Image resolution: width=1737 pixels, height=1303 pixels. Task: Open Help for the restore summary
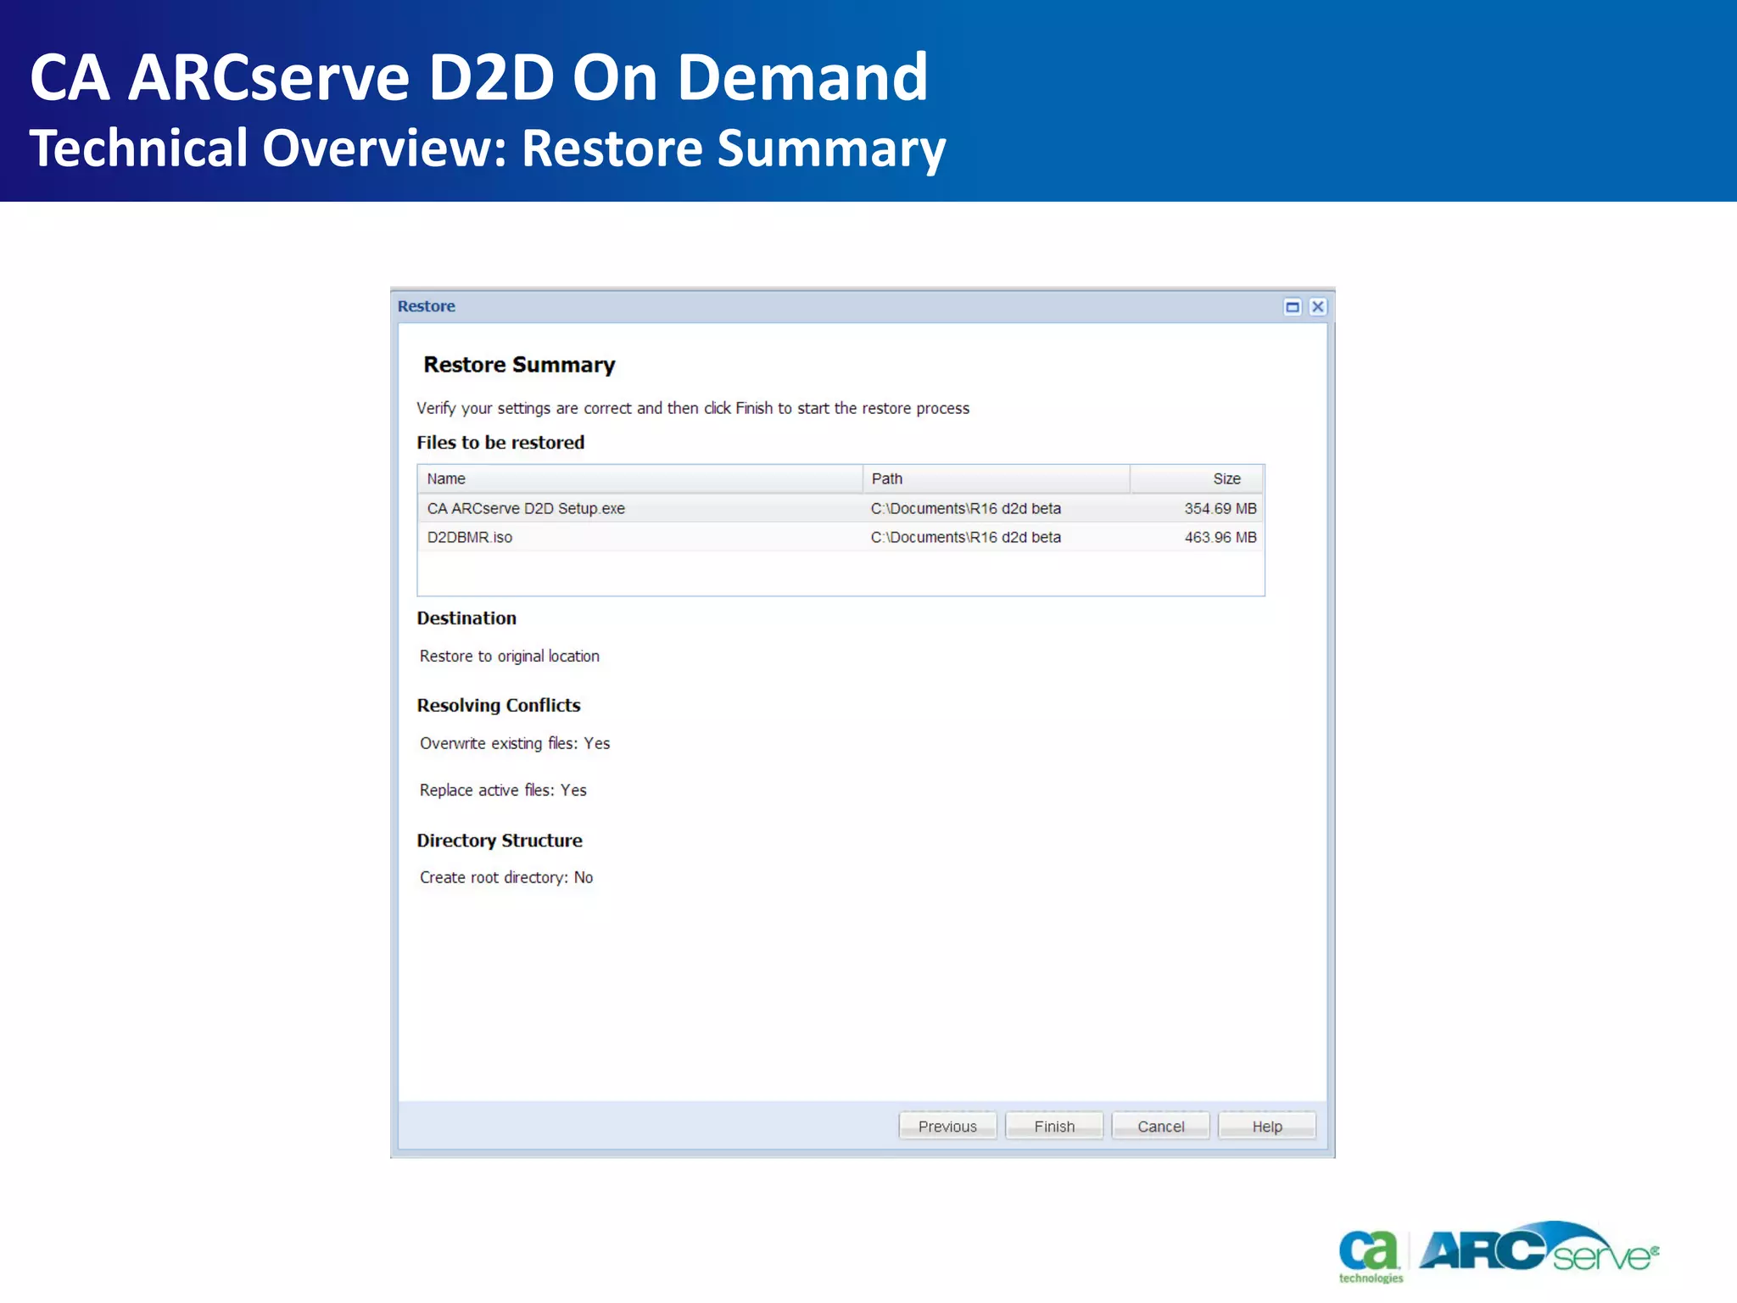pos(1267,1126)
